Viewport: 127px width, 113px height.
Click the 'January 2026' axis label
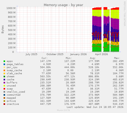pos(78,54)
